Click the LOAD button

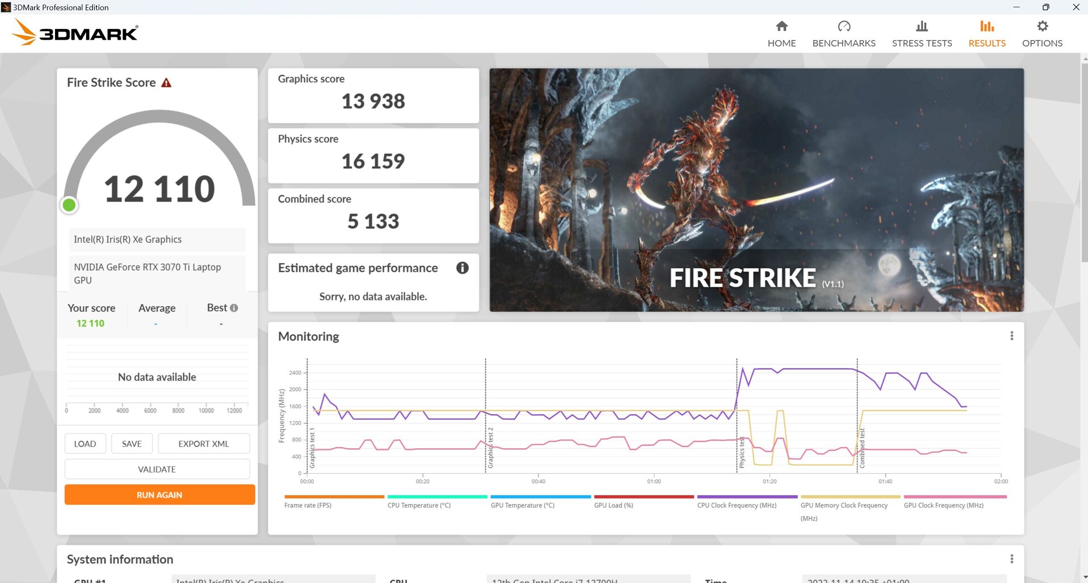[85, 443]
